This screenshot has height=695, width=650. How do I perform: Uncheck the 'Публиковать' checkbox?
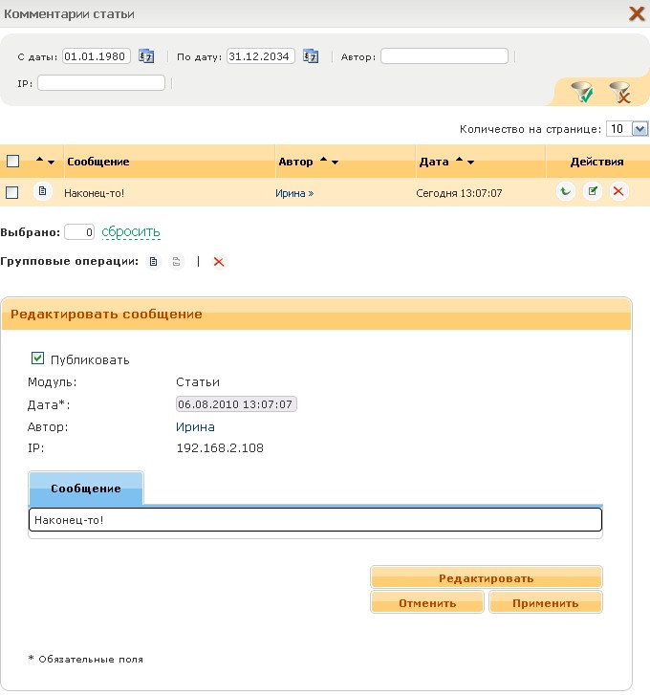38,358
